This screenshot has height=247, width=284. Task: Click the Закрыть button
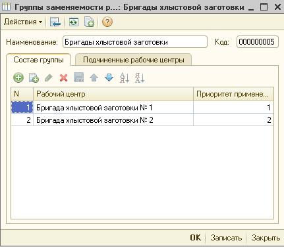pos(266,238)
